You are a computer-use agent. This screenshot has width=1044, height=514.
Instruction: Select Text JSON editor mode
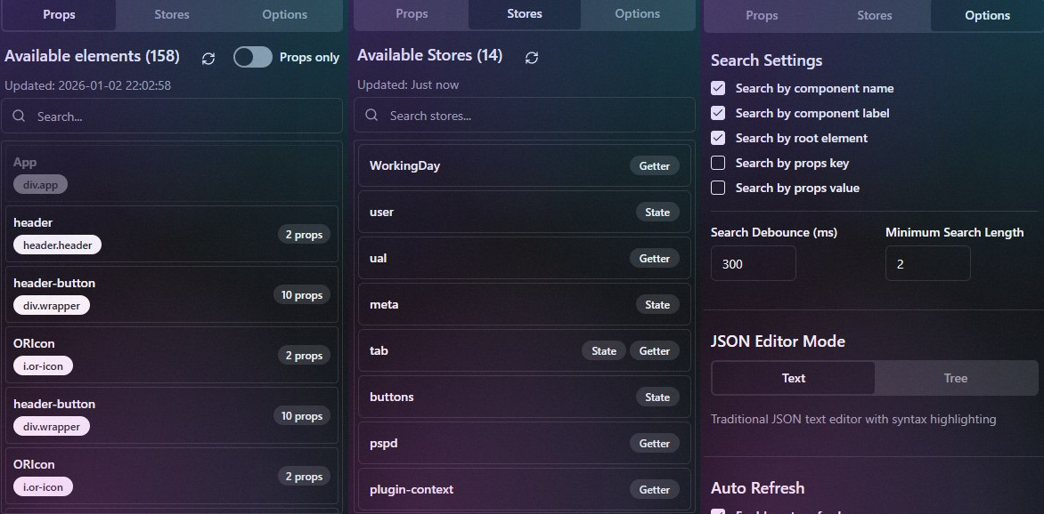tap(794, 378)
